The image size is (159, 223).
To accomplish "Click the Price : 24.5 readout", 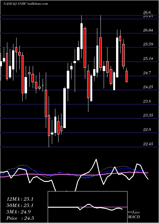I will click(x=20, y=218).
